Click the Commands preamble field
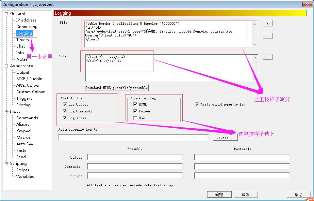The image size is (314, 201). (135, 166)
